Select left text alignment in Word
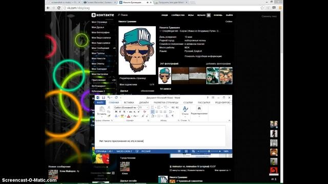 [x=153, y=111]
